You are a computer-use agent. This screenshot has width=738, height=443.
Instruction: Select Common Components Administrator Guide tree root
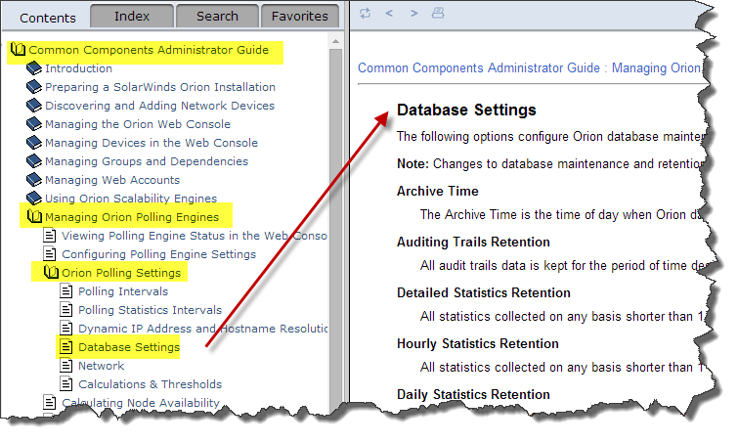149,50
